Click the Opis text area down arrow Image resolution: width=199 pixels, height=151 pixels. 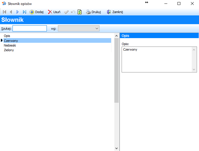(194, 70)
